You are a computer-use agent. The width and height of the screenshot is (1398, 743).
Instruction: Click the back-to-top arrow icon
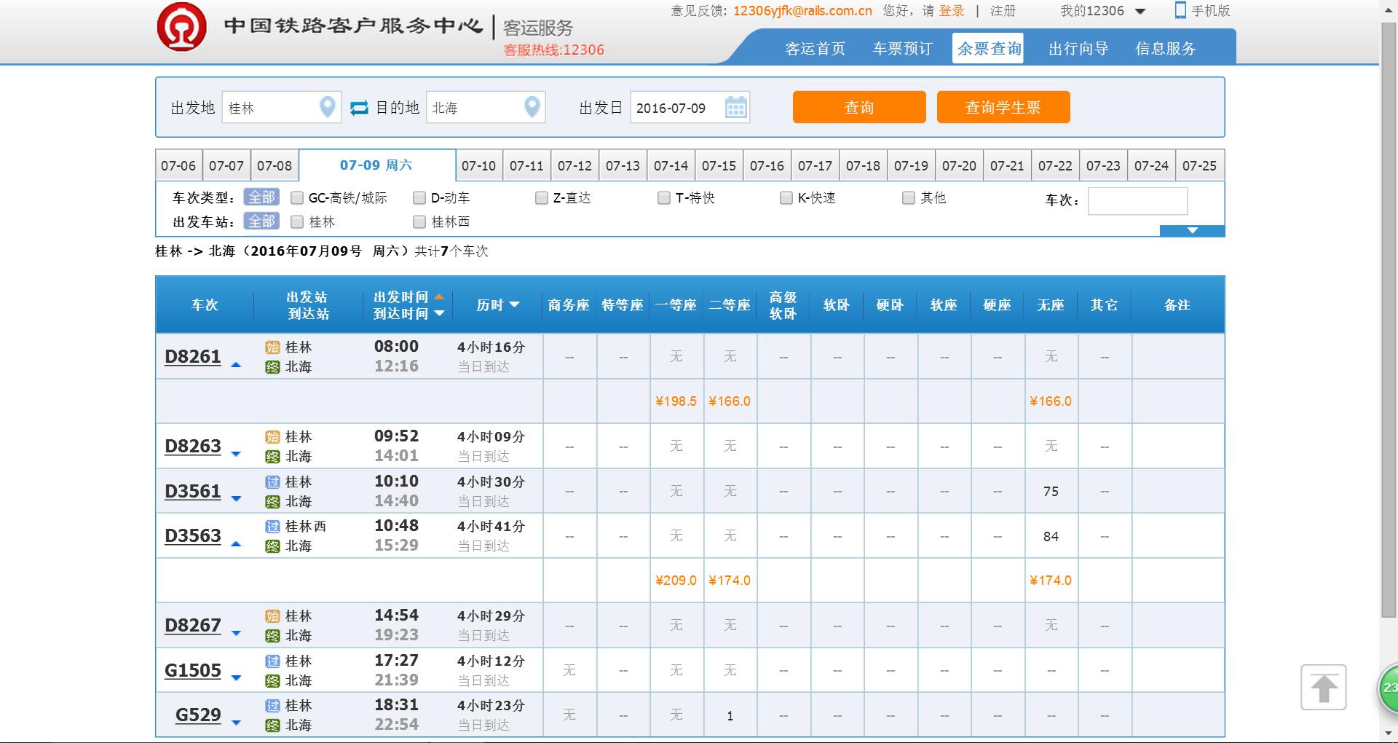1323,687
